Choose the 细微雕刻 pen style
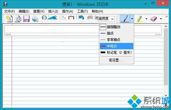 pyautogui.click(x=117, y=27)
